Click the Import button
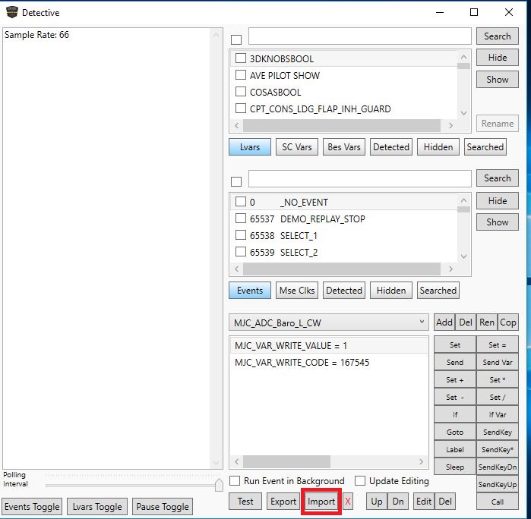Image resolution: width=531 pixels, height=519 pixels. 321,502
